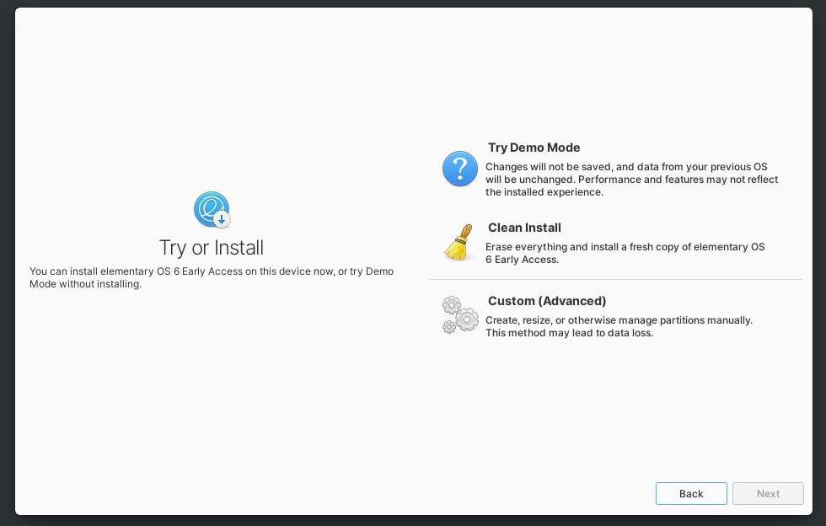Click text 'Changes will not be saved'

click(548, 167)
